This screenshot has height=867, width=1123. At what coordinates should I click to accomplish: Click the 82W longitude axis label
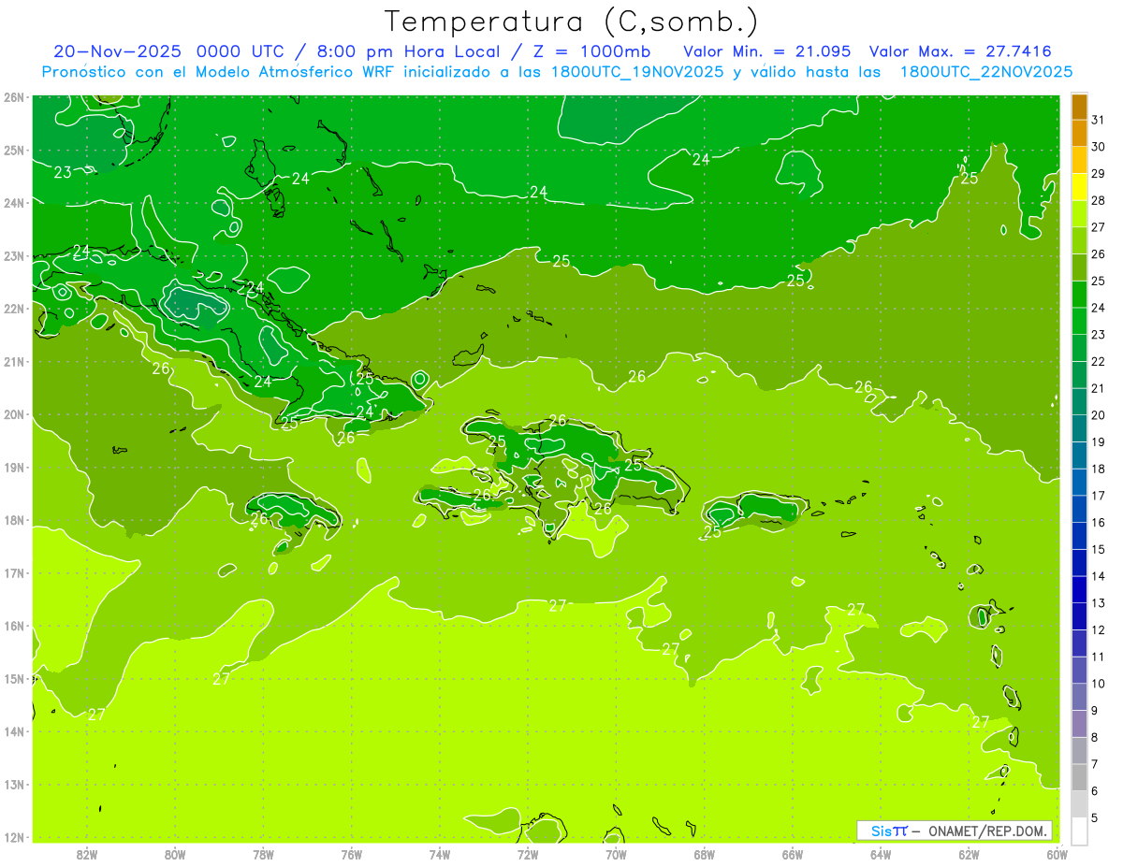87,853
